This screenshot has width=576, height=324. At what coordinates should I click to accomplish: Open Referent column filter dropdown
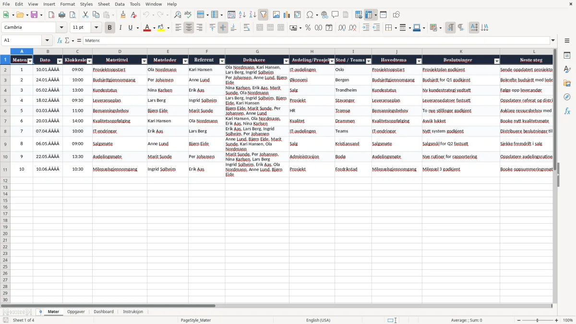pyautogui.click(x=222, y=61)
